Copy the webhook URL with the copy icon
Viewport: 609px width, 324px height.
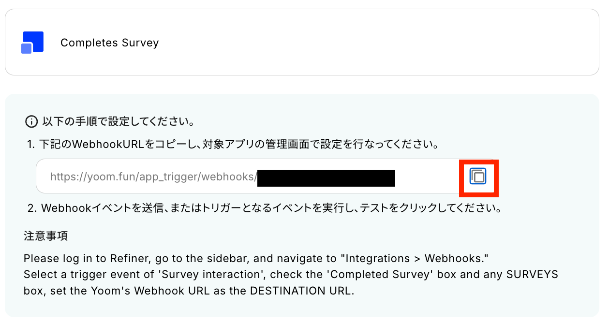pyautogui.click(x=478, y=177)
